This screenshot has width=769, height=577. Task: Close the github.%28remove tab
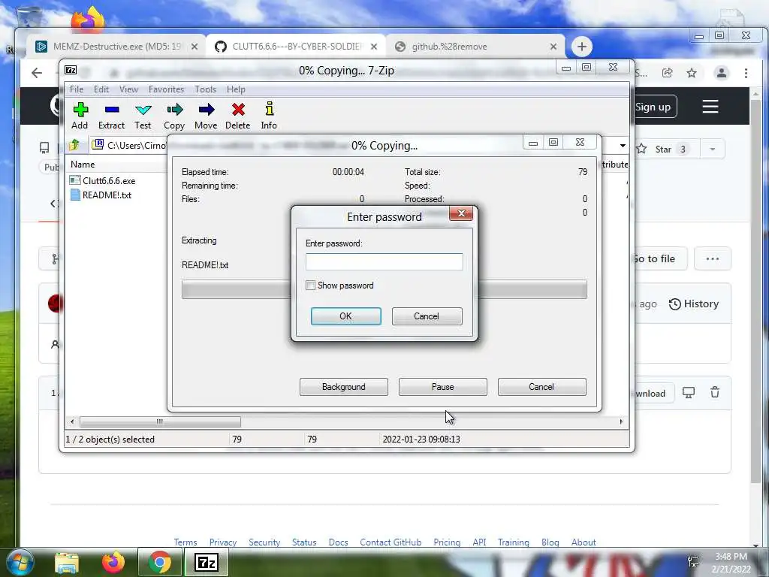coord(553,47)
